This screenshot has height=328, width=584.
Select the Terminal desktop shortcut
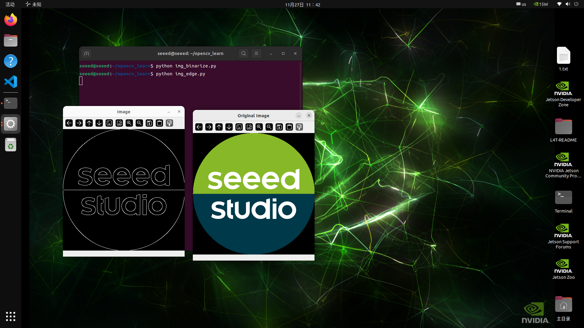[x=563, y=202]
